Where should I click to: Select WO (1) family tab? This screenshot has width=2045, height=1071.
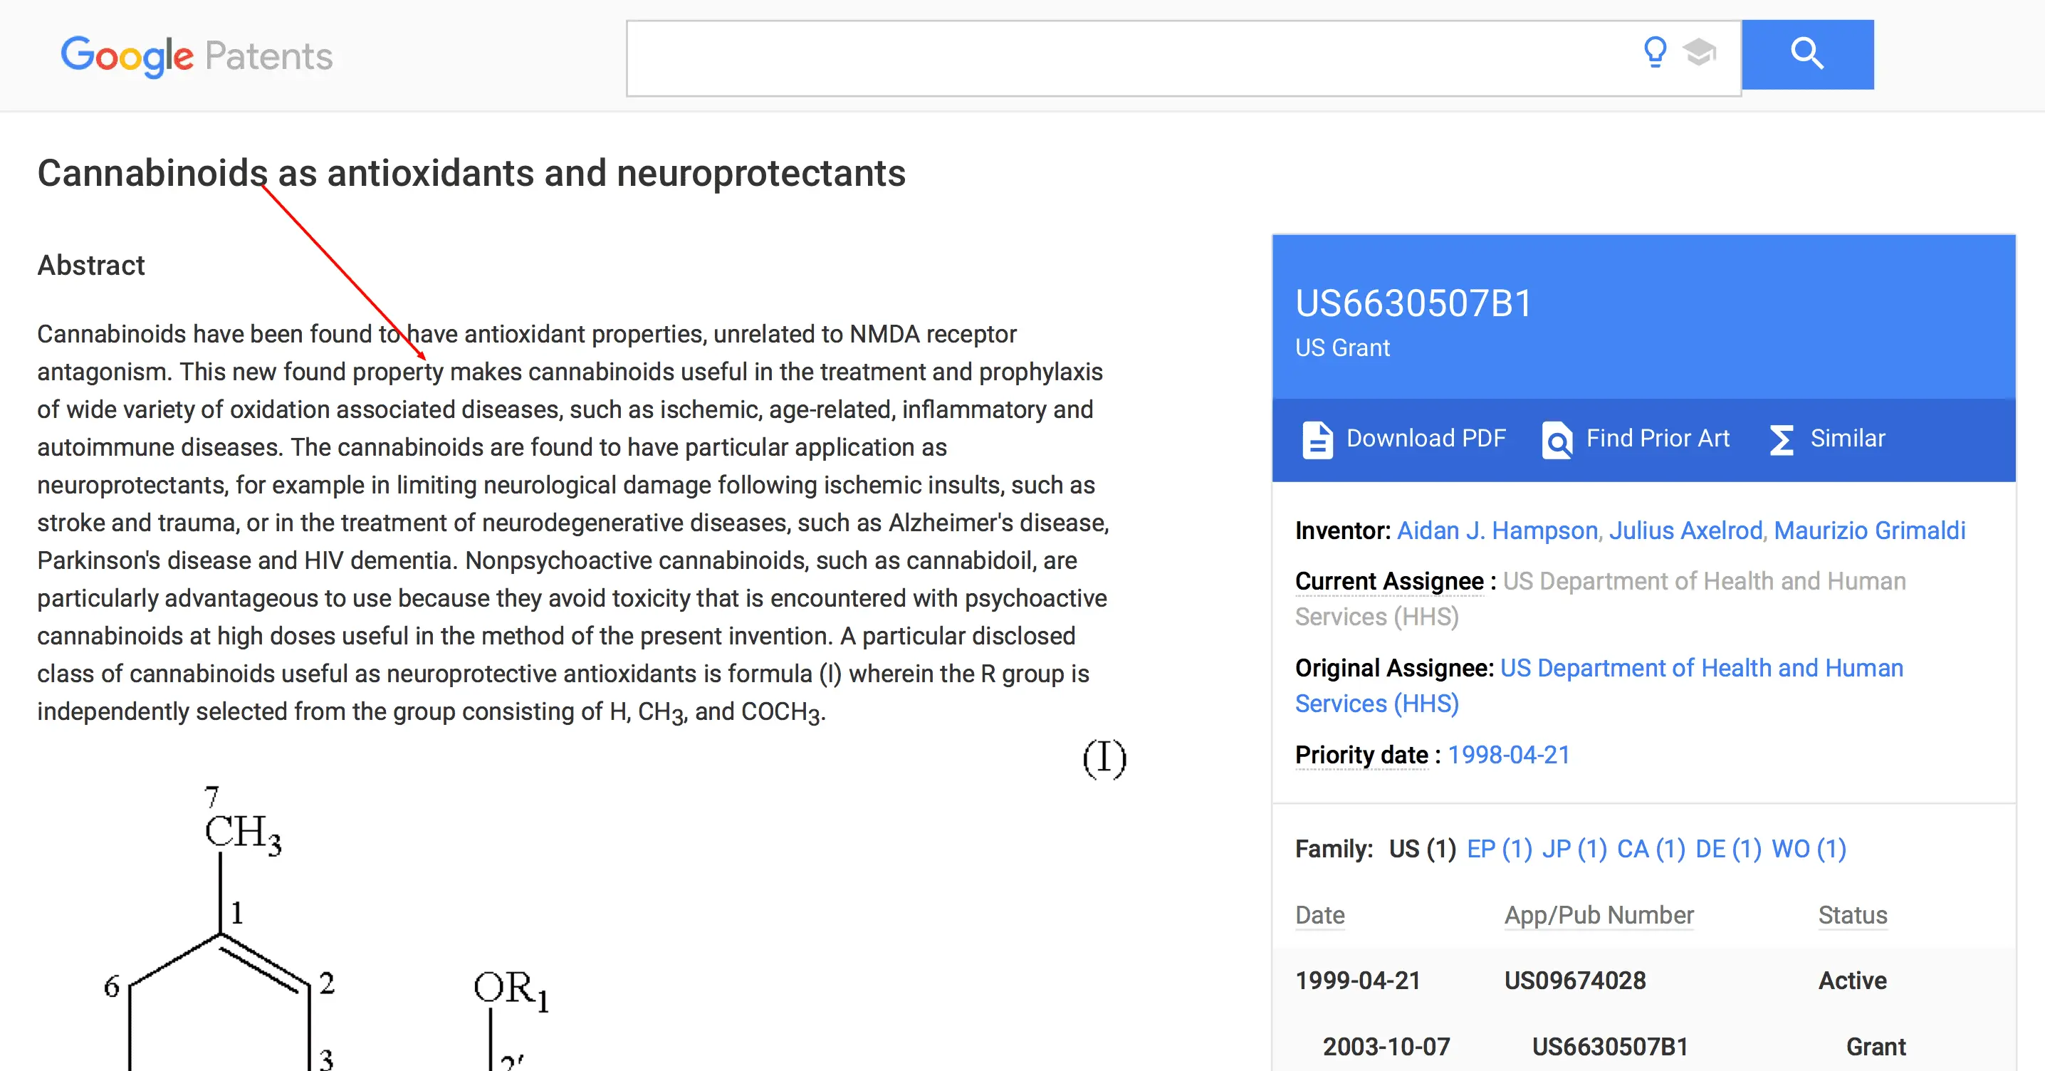[1809, 849]
